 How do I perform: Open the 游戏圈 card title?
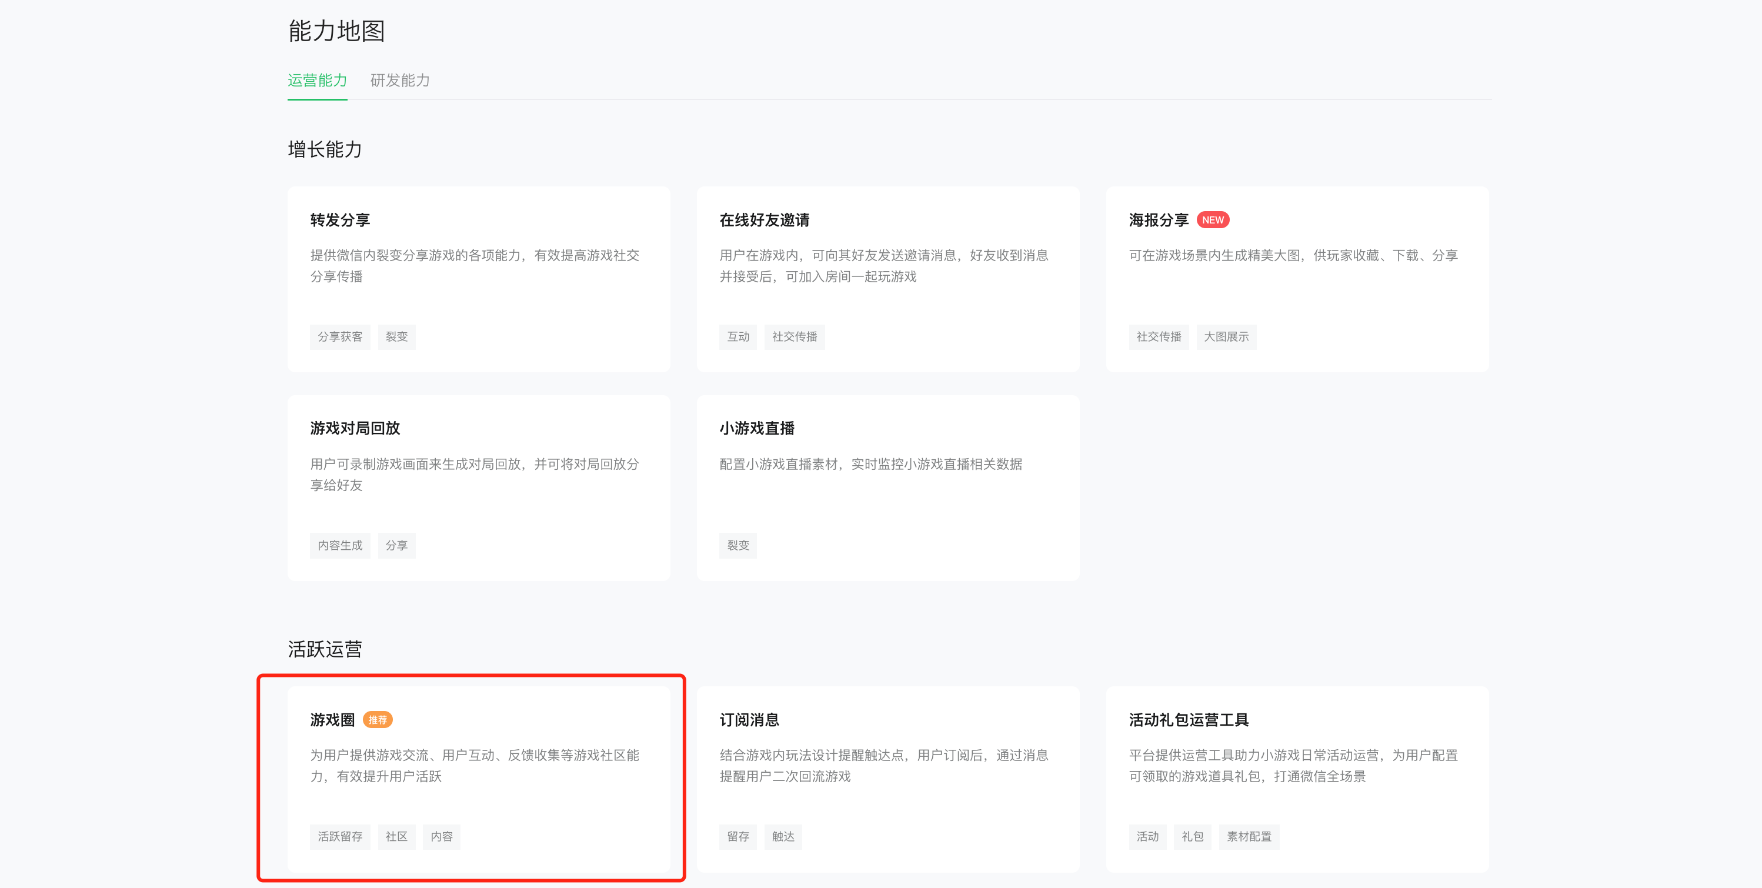332,720
